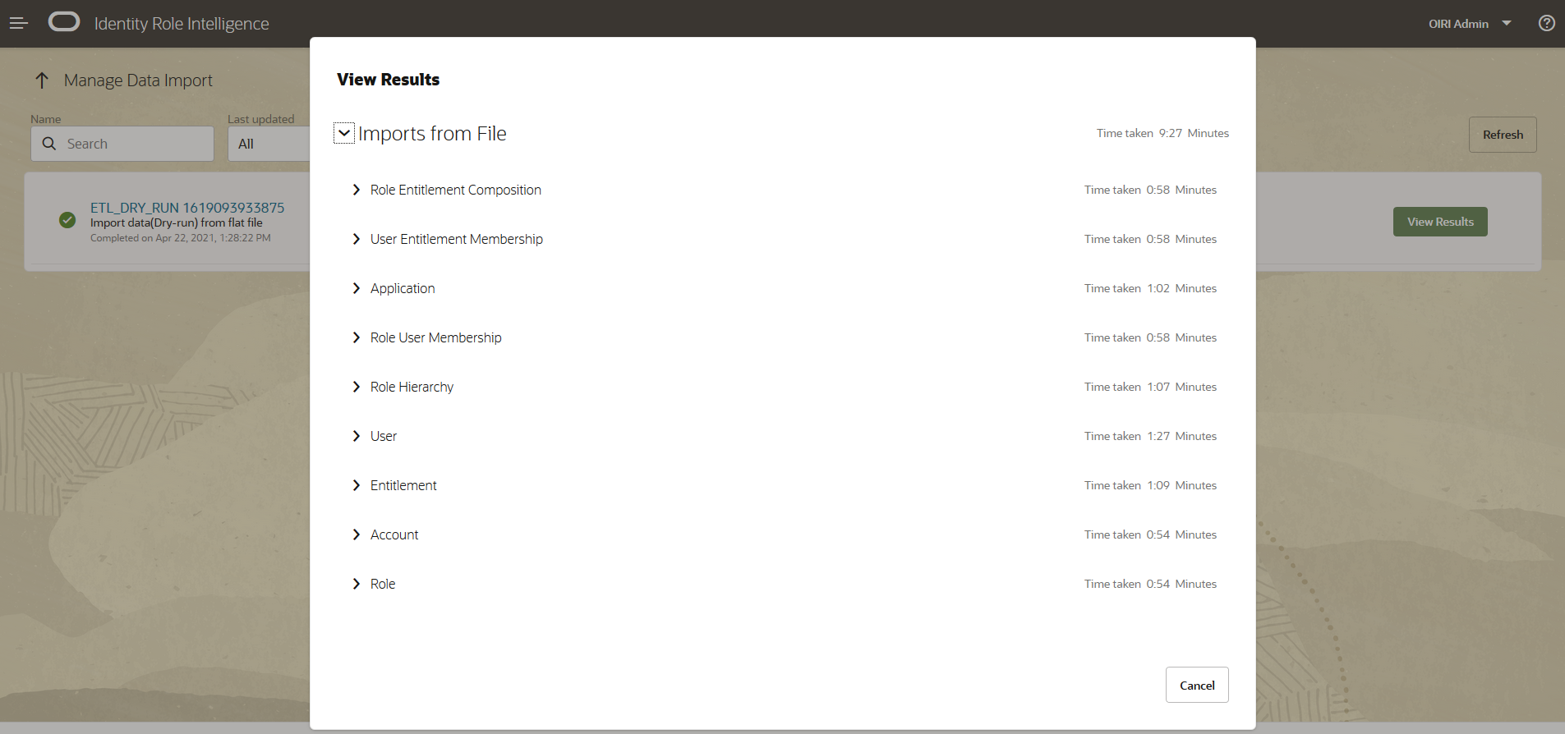Expand the Entitlement row
The height and width of the screenshot is (734, 1565).
[x=356, y=485]
